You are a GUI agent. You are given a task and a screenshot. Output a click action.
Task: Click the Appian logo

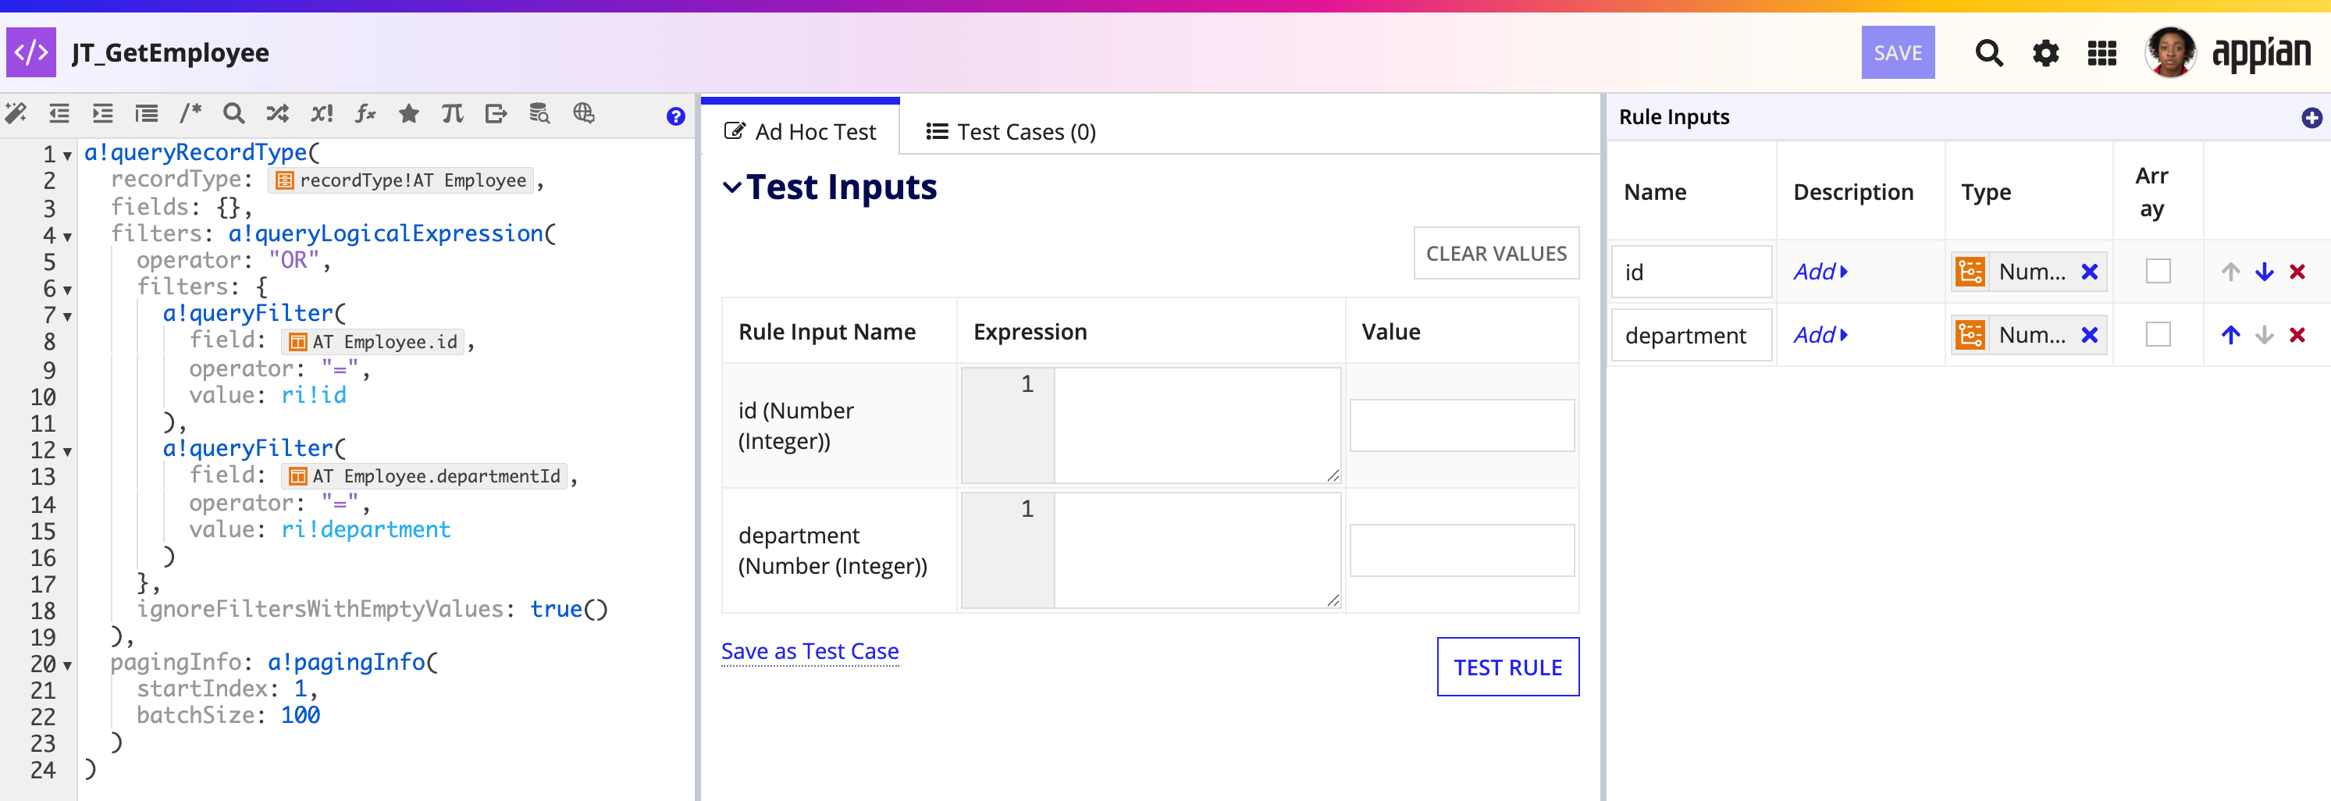(2262, 53)
